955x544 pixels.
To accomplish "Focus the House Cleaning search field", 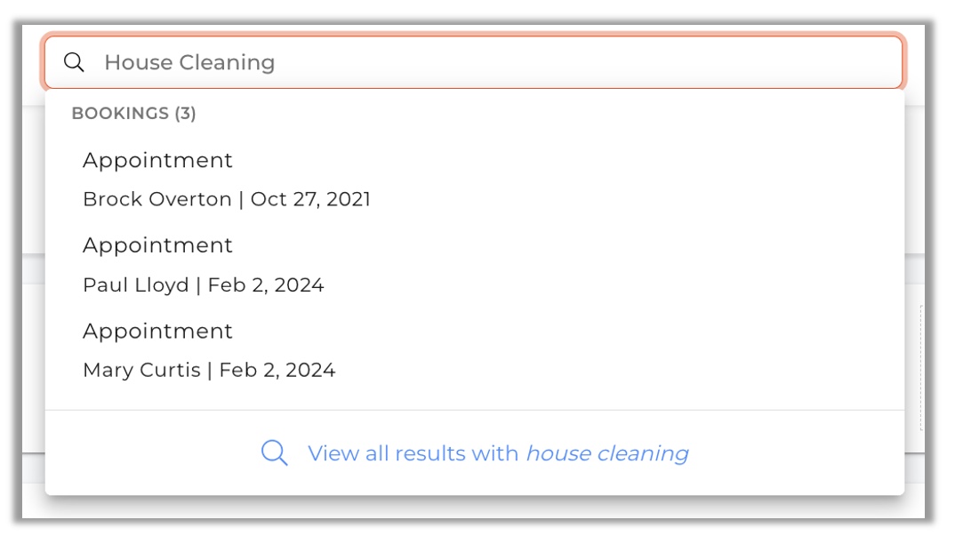I will [x=473, y=62].
